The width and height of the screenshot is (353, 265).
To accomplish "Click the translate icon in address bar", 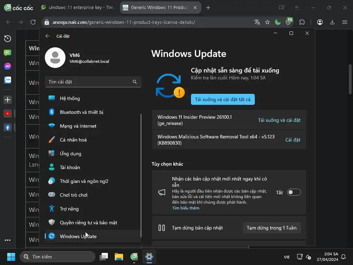I will coord(257,22).
